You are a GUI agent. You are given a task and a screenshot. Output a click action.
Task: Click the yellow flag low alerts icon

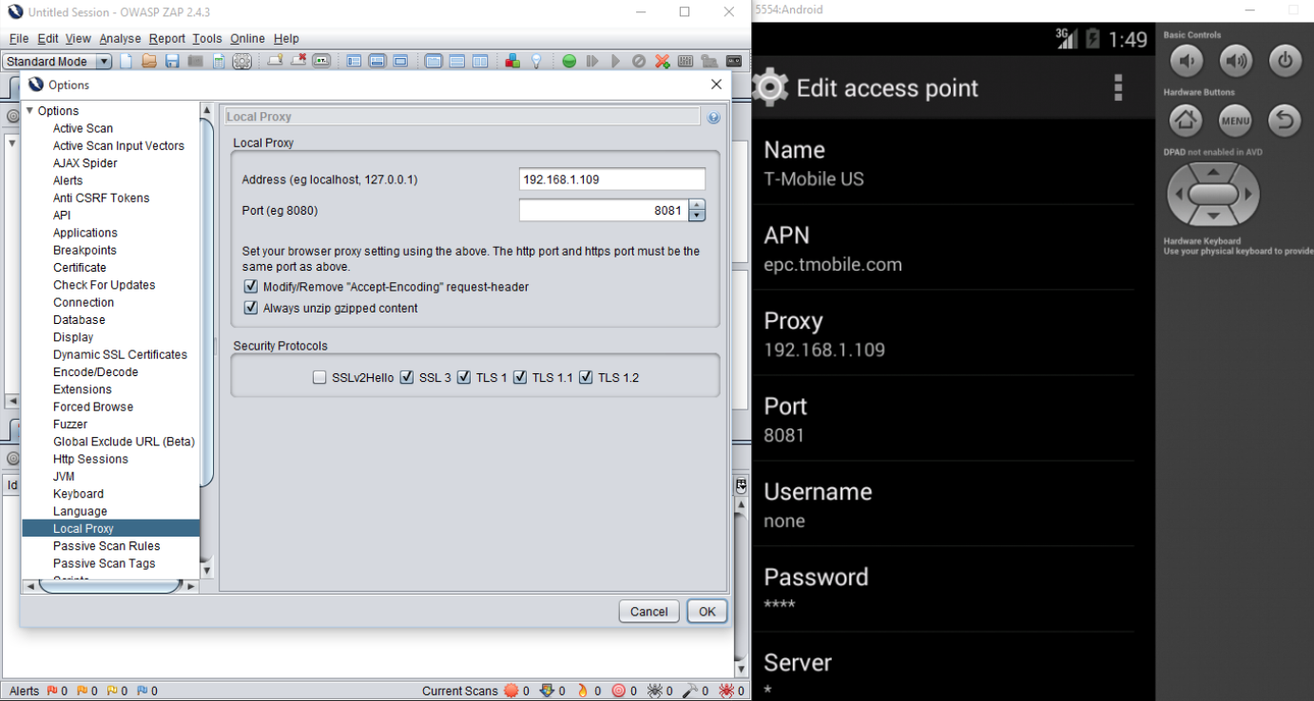(x=112, y=691)
